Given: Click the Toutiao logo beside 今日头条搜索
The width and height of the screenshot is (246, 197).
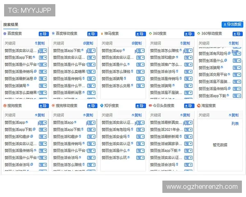Looking at the screenshot, I should (150, 105).
